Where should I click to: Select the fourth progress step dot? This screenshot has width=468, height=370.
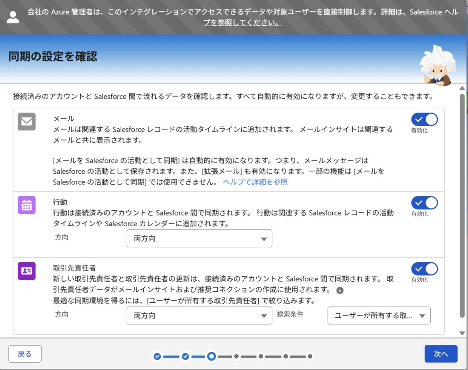(x=237, y=356)
